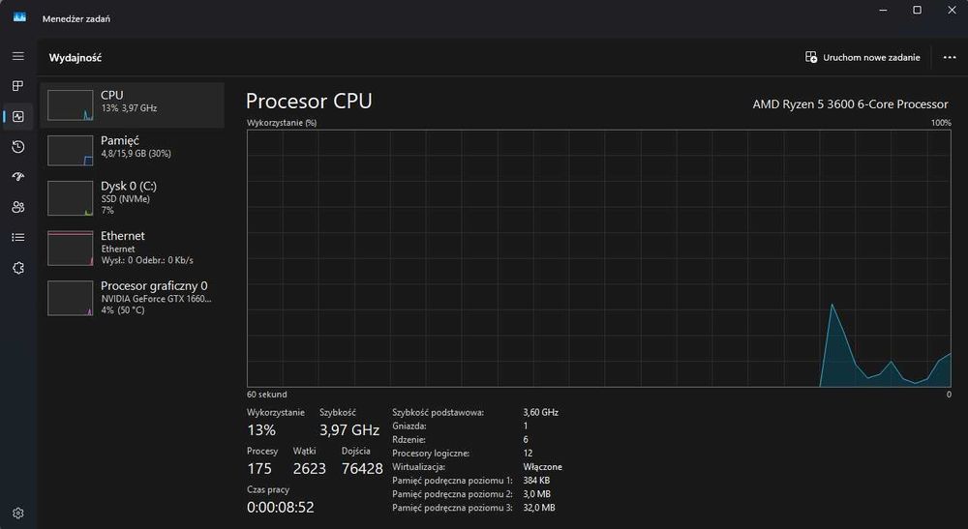Click the Task Manager app icon in title bar
968x529 pixels.
point(18,17)
